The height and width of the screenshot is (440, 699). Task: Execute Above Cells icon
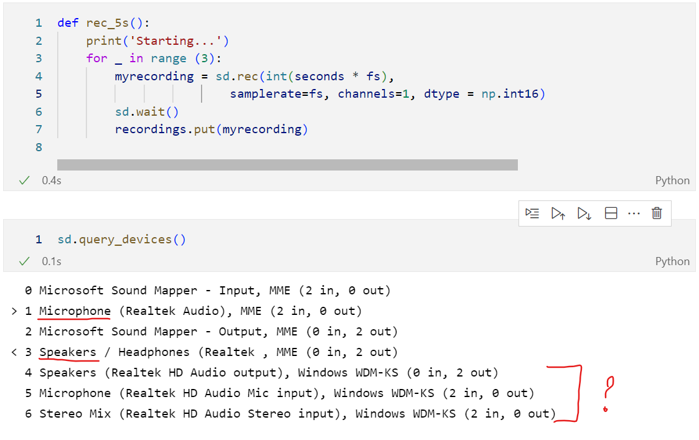click(x=558, y=213)
